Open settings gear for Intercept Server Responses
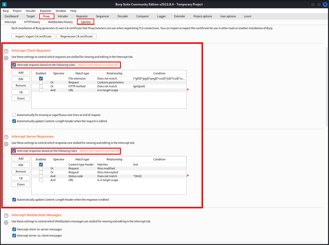Screen dimensions: 329x245 pos(6,144)
